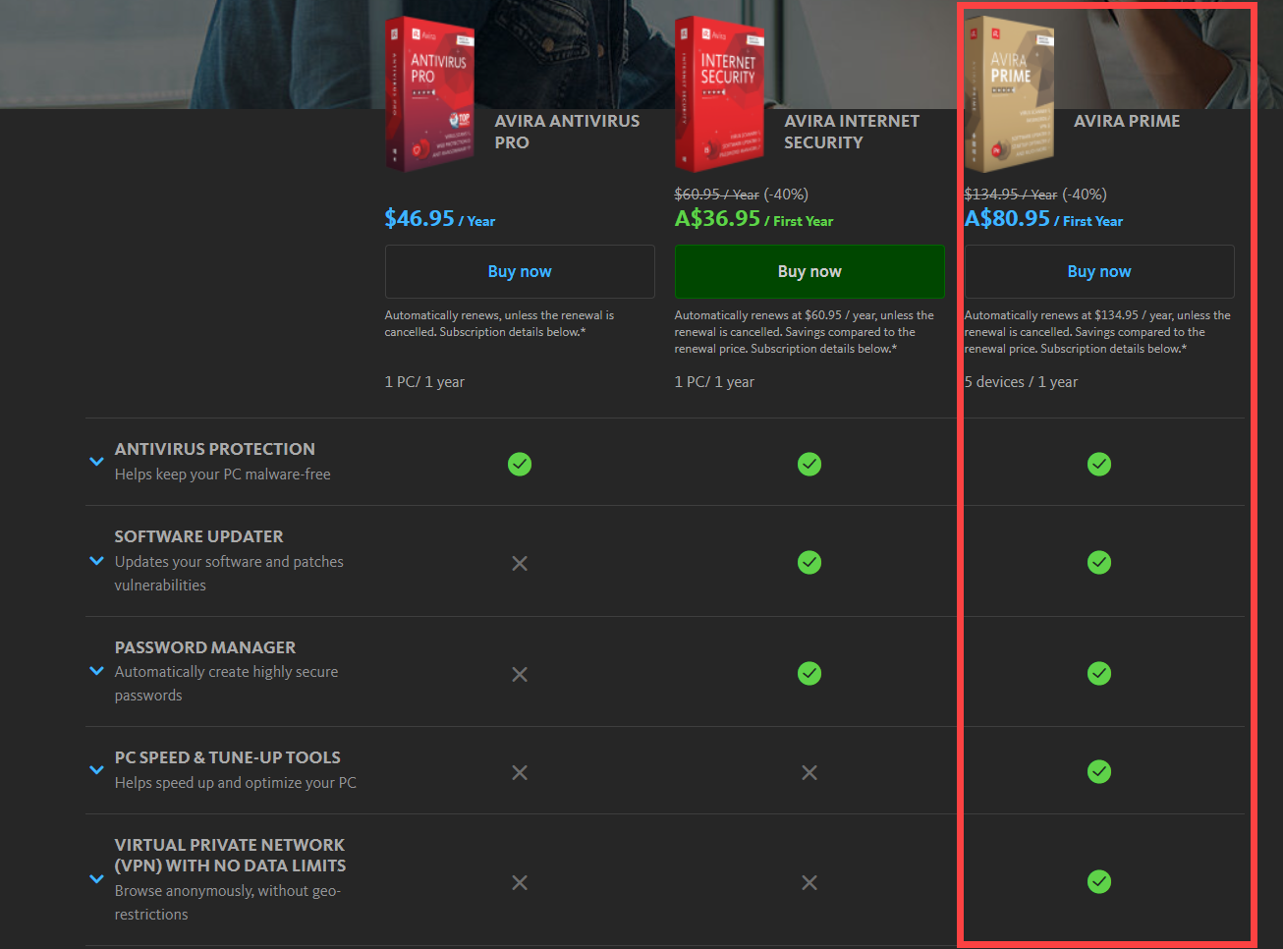Click the A$36.95 / First Year price
The image size is (1283, 949).
753,218
